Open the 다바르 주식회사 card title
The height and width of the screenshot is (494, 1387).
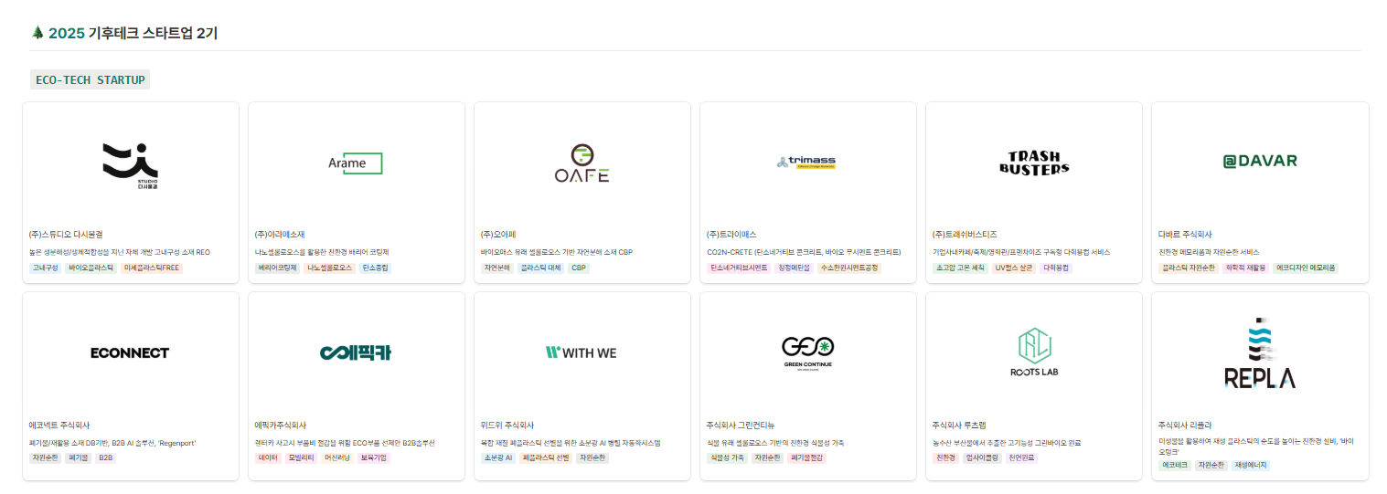(1185, 235)
